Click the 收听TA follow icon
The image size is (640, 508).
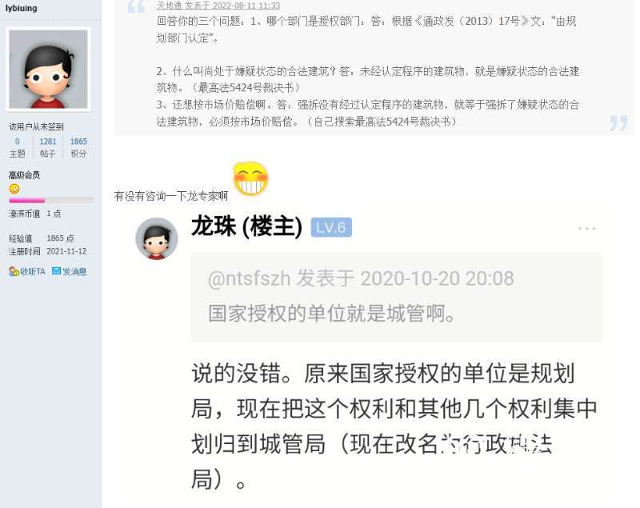point(14,271)
